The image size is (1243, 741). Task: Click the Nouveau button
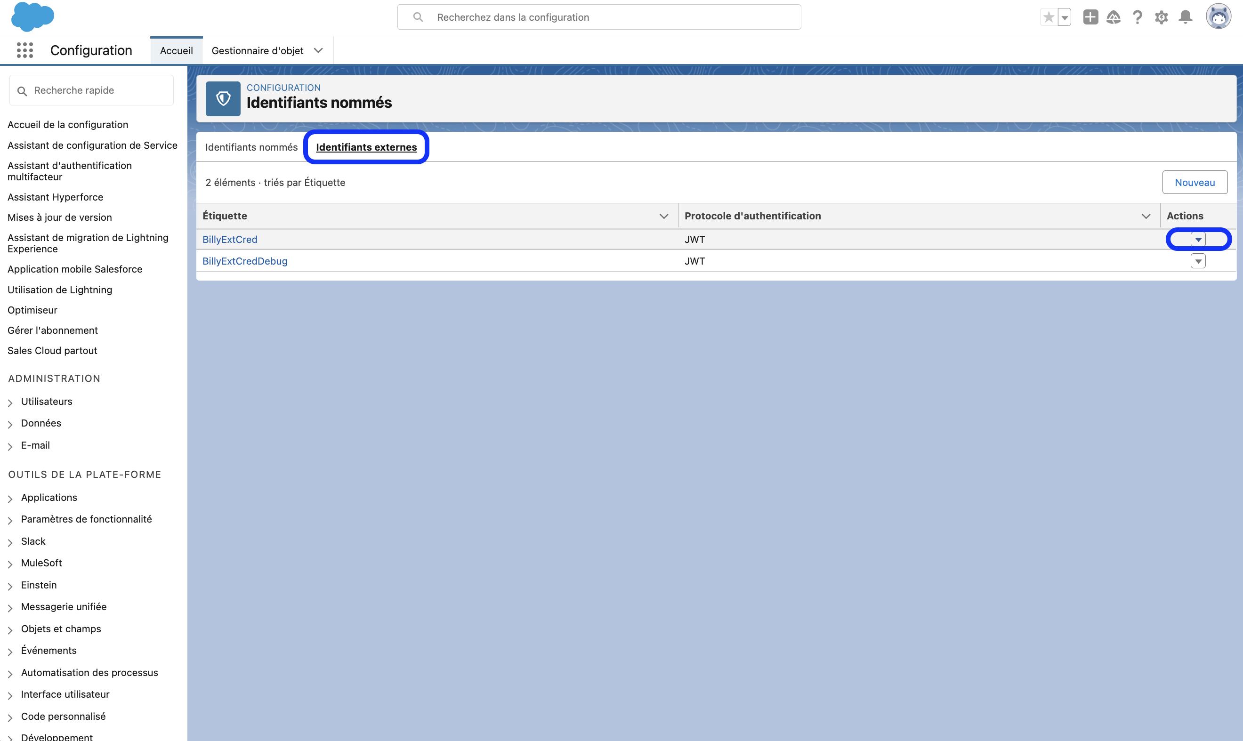tap(1195, 182)
